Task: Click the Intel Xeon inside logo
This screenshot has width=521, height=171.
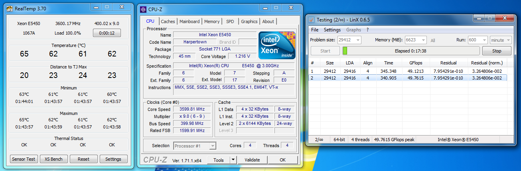Action: point(277,45)
